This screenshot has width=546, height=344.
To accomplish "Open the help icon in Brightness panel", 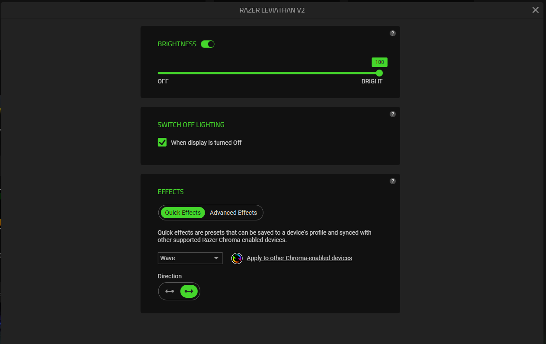I will click(x=392, y=33).
